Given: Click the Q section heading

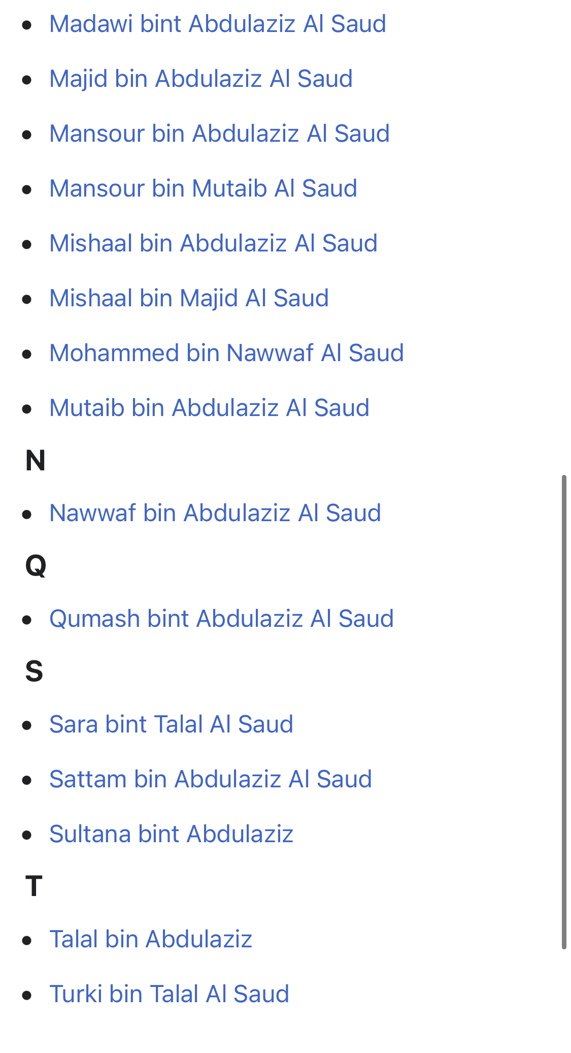Looking at the screenshot, I should [36, 566].
